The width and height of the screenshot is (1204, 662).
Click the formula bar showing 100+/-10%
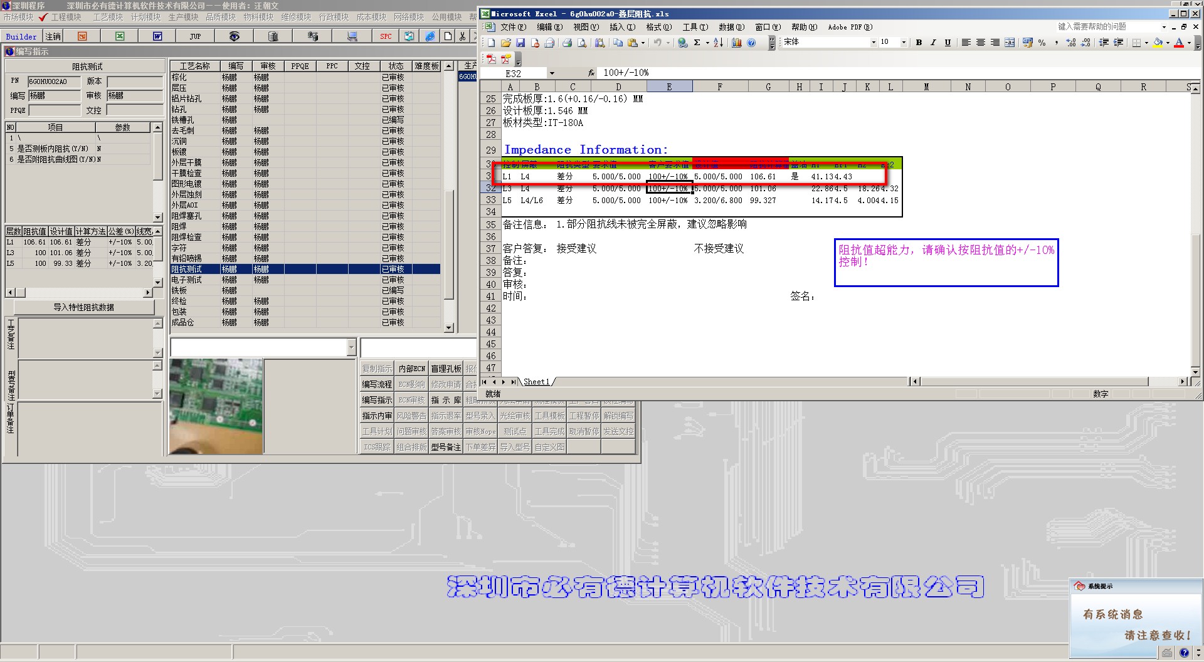click(x=897, y=73)
